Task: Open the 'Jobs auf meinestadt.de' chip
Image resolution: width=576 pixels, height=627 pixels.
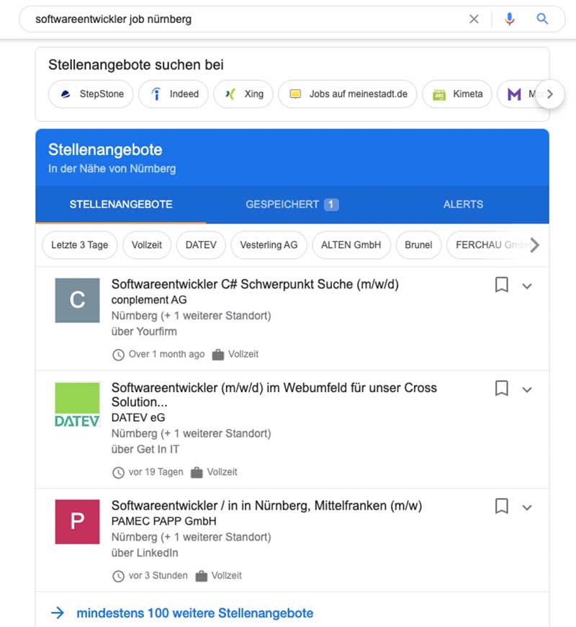Action: pos(348,94)
